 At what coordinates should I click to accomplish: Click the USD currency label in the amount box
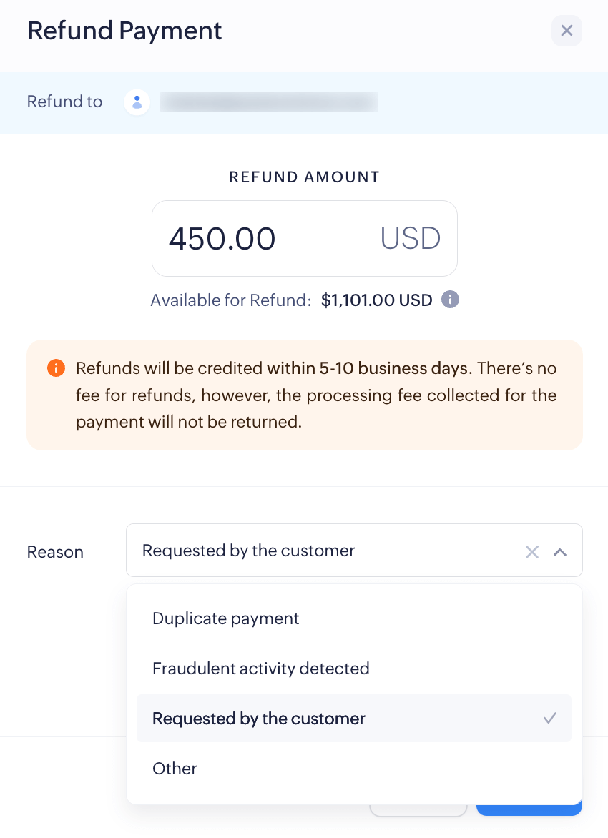[410, 238]
